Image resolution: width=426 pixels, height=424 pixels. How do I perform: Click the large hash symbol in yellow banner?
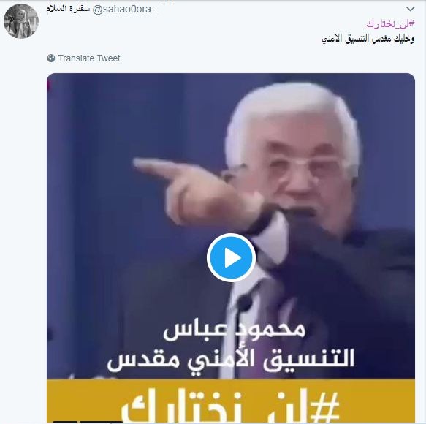click(x=325, y=406)
